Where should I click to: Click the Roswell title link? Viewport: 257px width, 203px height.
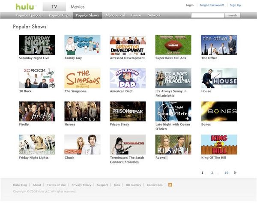[161, 158]
